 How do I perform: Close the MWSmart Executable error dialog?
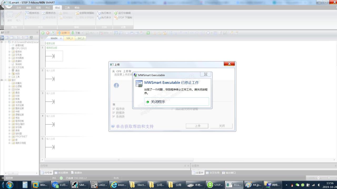(x=206, y=74)
